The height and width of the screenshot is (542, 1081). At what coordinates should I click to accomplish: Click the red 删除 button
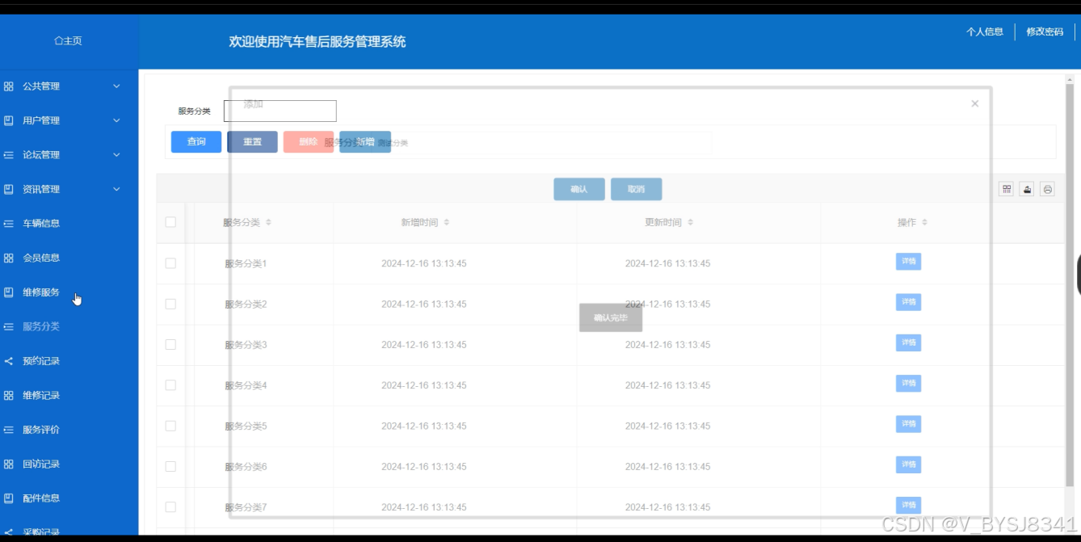(x=309, y=142)
